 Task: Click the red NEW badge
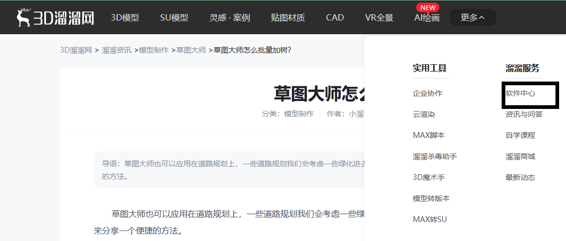click(x=428, y=7)
